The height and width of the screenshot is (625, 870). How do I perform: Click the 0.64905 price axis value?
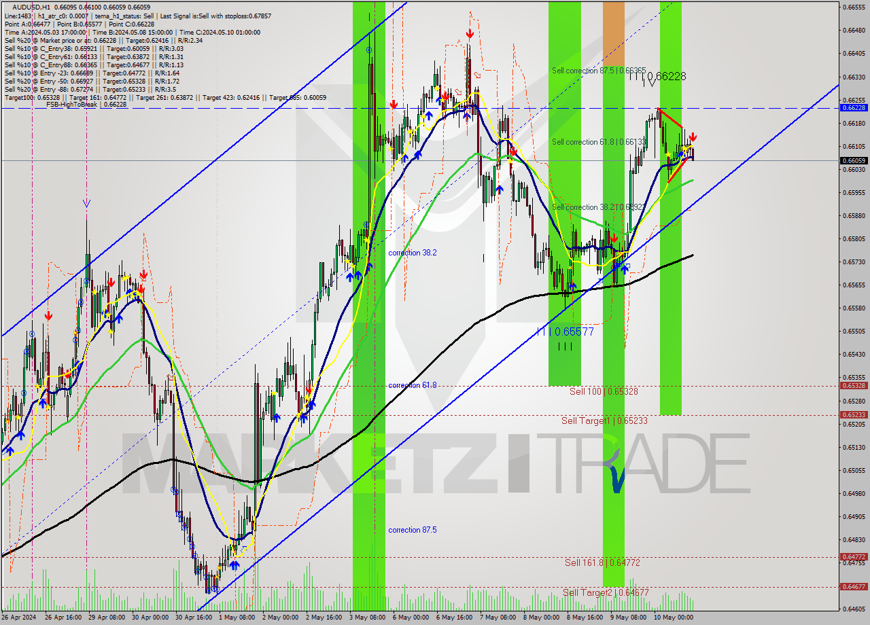tap(853, 516)
